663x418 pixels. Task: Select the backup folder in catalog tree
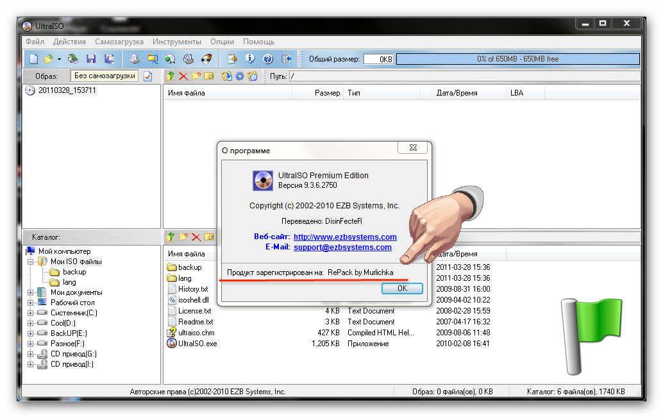(74, 272)
